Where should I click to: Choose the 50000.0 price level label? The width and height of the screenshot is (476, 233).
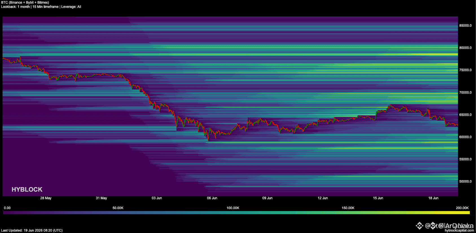coord(465,182)
